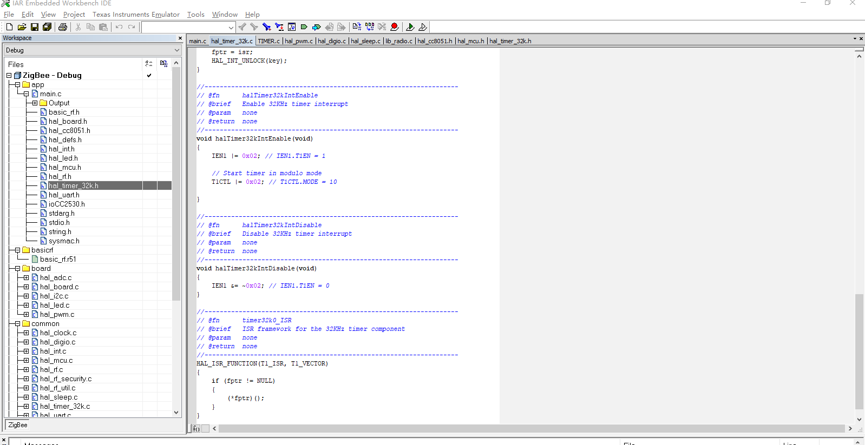Click the Files column header
This screenshot has height=445, width=865.
73,64
